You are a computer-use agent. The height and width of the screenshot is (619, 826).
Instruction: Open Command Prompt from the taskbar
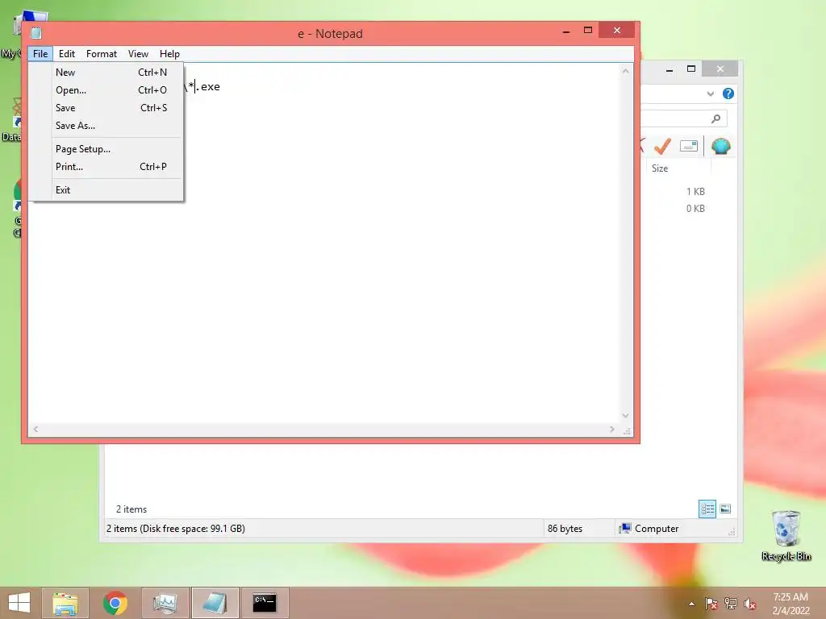[x=265, y=603]
